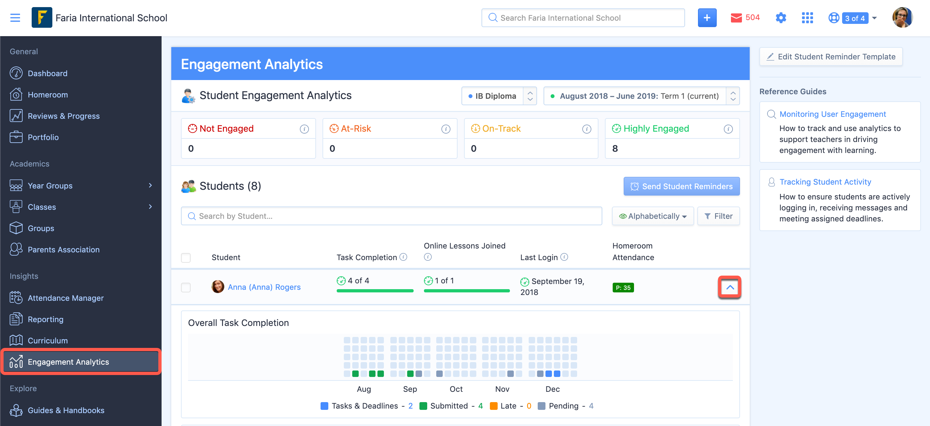This screenshot has height=426, width=930.
Task: Open the Alphabetically sort dropdown
Action: point(652,216)
